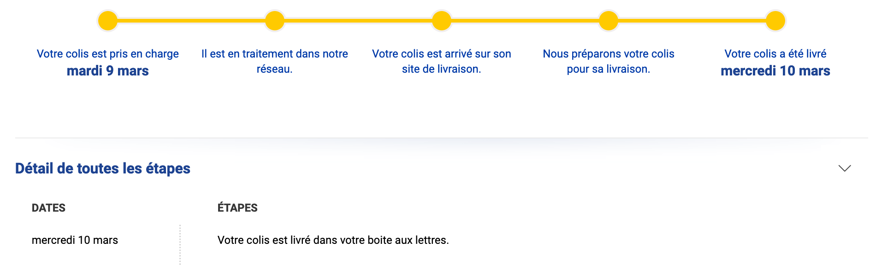Select 'Nous préparons votre colis pour sa livraison'
This screenshot has width=876, height=265.
609,61
